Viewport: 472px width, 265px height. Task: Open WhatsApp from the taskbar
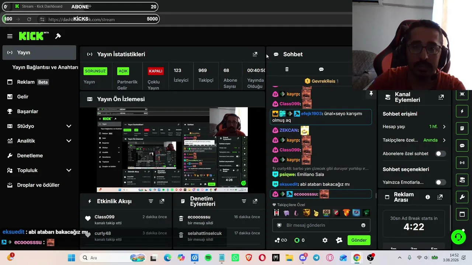(235, 258)
